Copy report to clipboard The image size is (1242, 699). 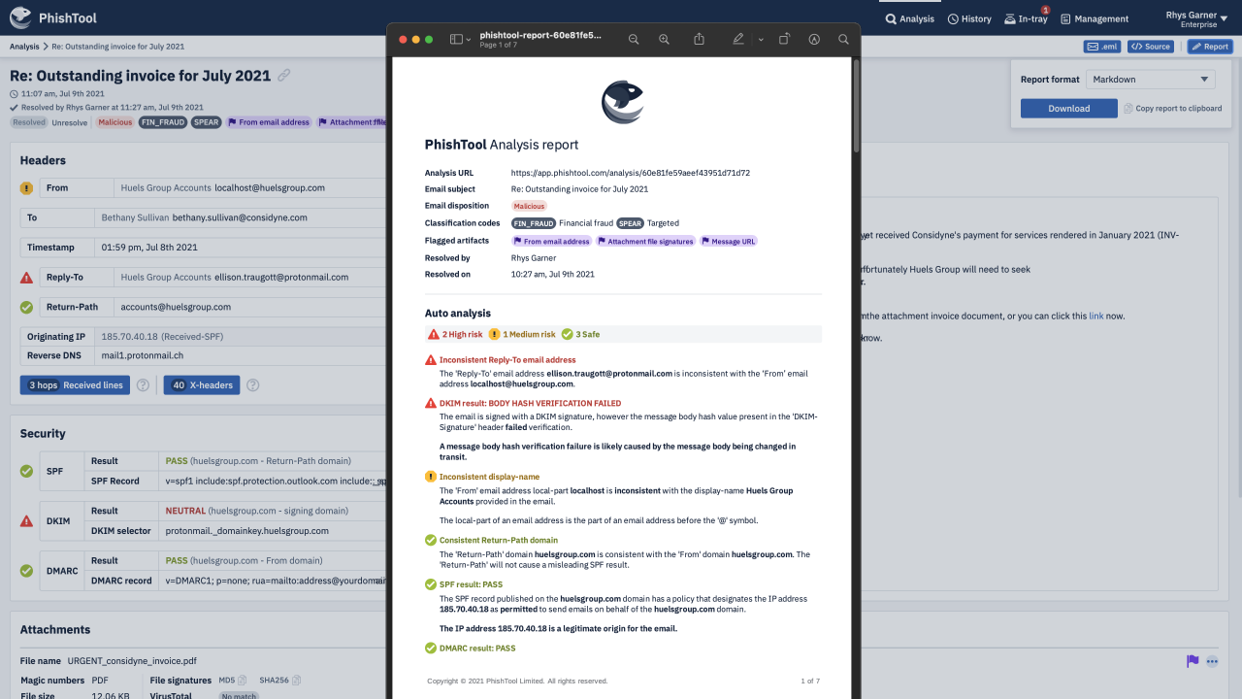(1172, 109)
